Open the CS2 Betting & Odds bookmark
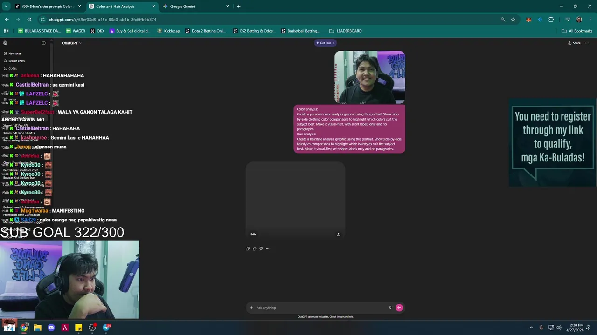This screenshot has height=335, width=597. tap(254, 31)
